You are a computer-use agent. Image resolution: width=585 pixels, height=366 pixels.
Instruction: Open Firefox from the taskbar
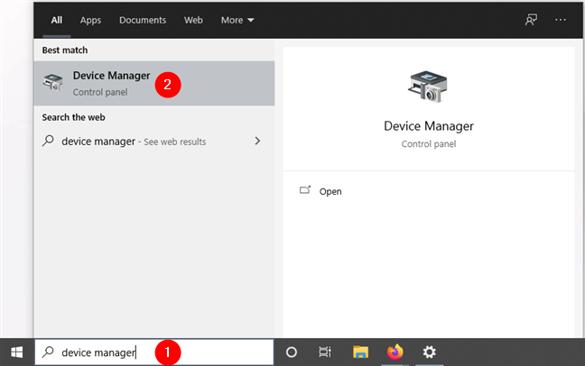pyautogui.click(x=395, y=352)
